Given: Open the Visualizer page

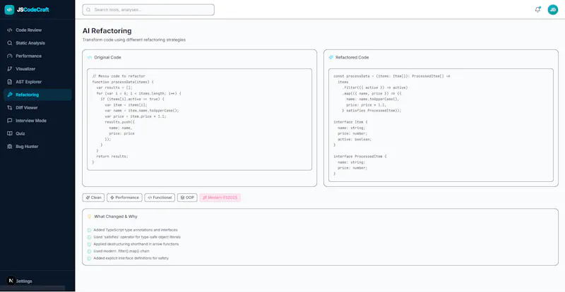Looking at the screenshot, I should (37, 69).
